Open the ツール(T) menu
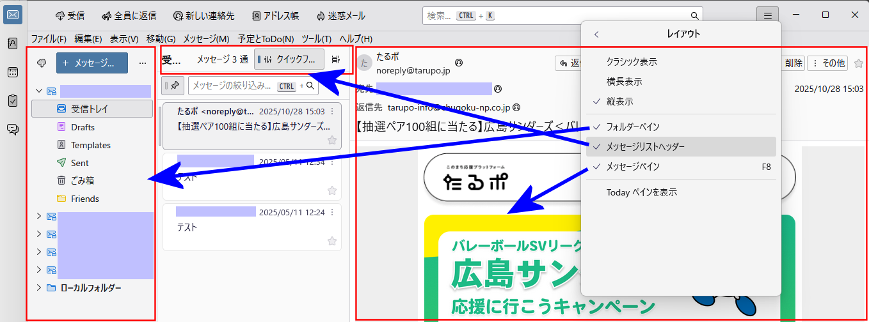This screenshot has width=869, height=322. coord(316,38)
